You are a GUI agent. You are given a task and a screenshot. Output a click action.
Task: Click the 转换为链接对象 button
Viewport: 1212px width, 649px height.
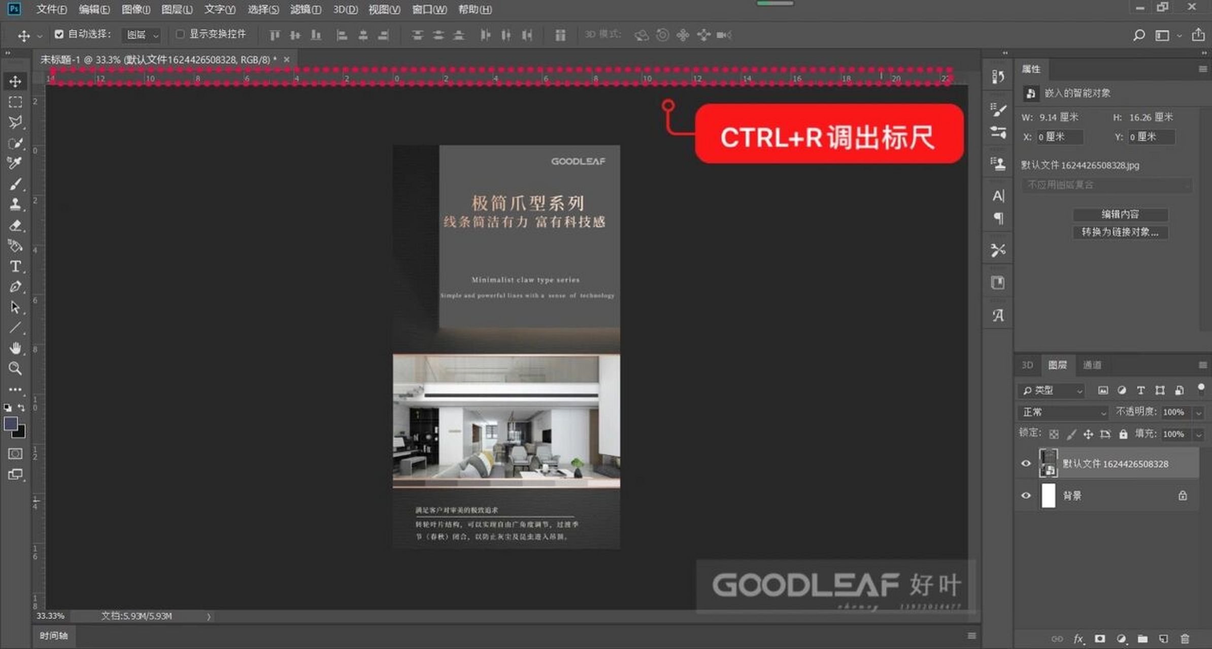click(x=1120, y=232)
